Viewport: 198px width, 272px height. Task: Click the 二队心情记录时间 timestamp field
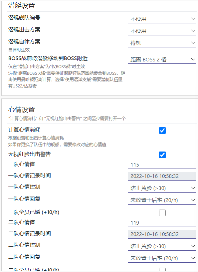(x=161, y=234)
